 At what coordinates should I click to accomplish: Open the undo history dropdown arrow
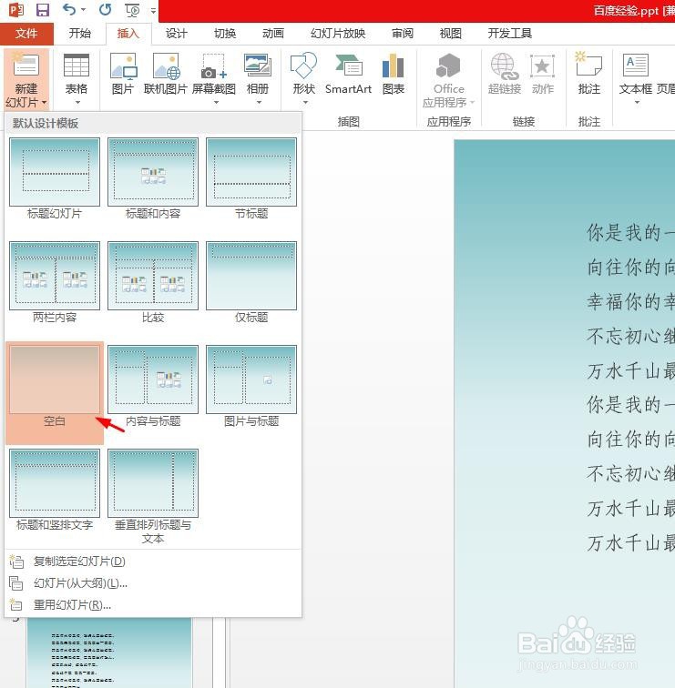(x=84, y=10)
